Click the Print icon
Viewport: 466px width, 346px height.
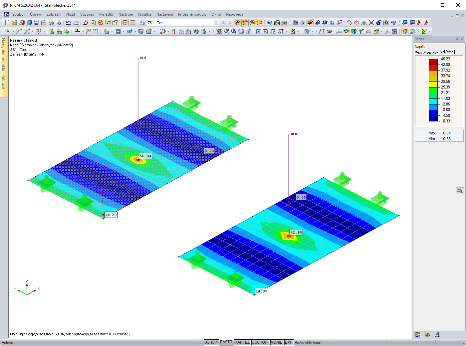[51, 23]
